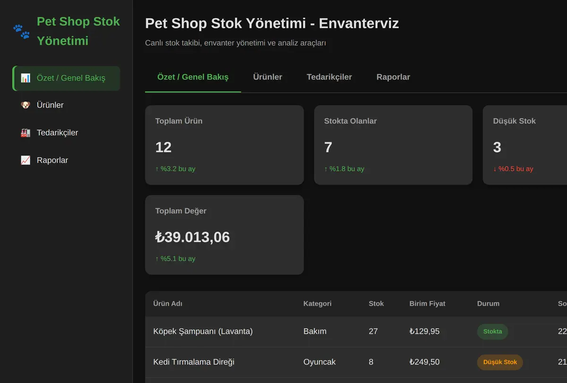This screenshot has height=383, width=567.
Task: Click the orange Düşük Stok badge for Kedi Tırmalama Direği
Action: click(x=500, y=362)
